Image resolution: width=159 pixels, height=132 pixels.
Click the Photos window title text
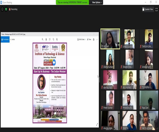pyautogui.click(x=13, y=34)
